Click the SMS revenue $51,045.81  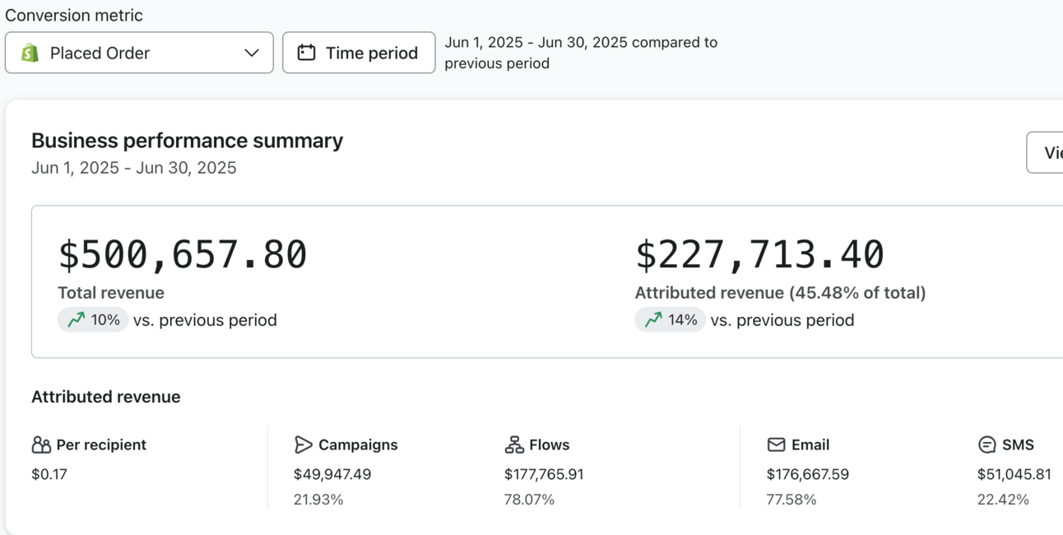(x=1014, y=475)
